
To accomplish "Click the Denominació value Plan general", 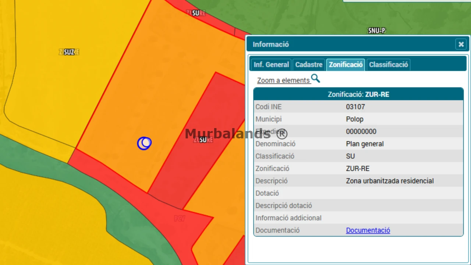I will (365, 144).
